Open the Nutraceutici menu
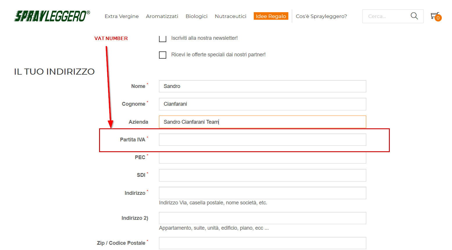The height and width of the screenshot is (250, 452). [231, 16]
